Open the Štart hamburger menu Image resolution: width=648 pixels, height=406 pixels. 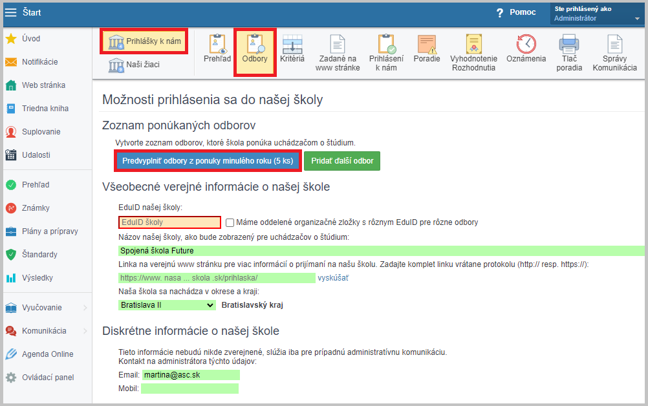(11, 12)
